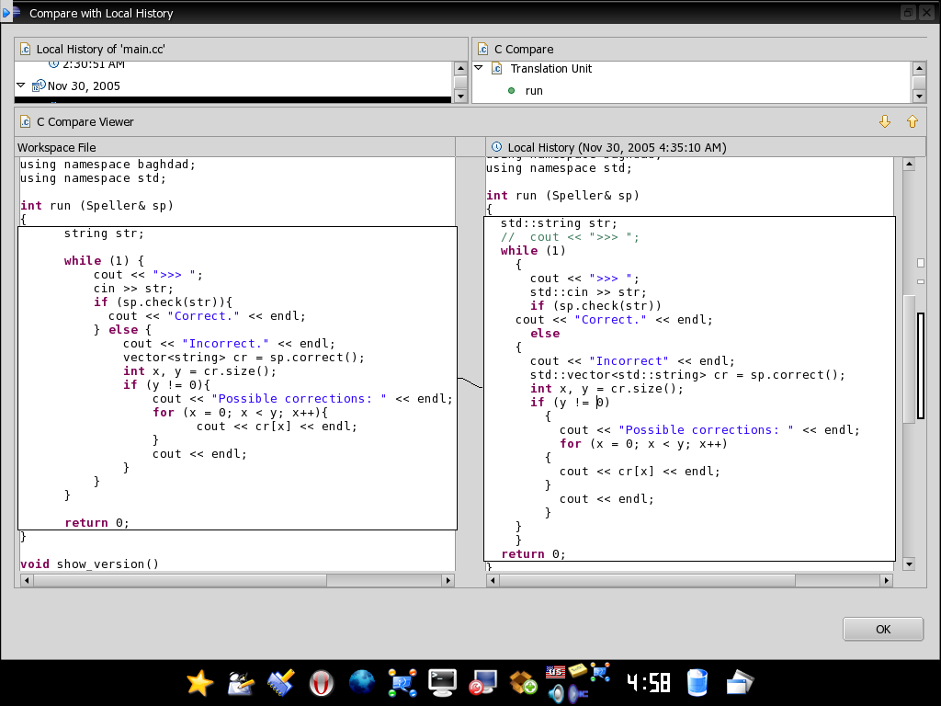Click the file icon in 'Local History of main.cc' header
Image resolution: width=941 pixels, height=706 pixels.
point(25,49)
